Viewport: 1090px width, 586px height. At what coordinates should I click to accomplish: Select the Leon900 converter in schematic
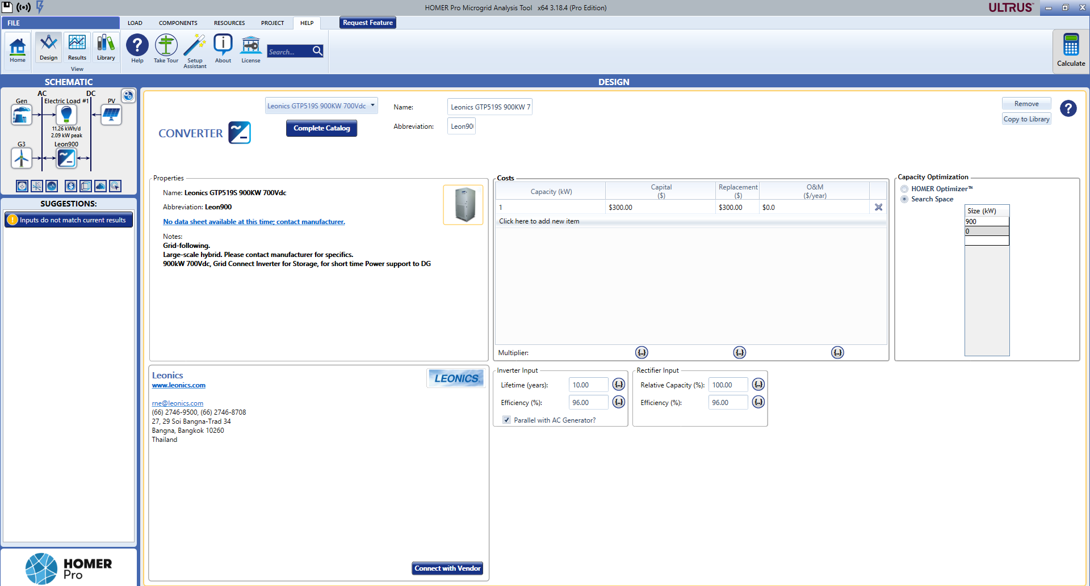66,158
